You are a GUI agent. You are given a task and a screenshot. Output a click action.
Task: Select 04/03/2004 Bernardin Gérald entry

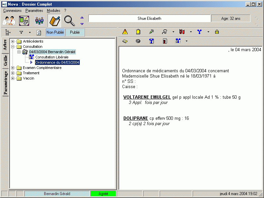coord(52,52)
